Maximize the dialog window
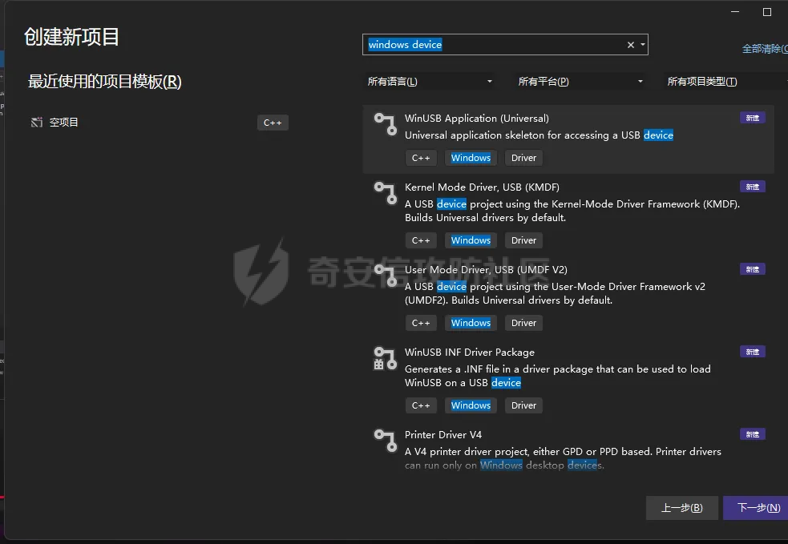Screen dimensions: 788x544 tap(766, 12)
